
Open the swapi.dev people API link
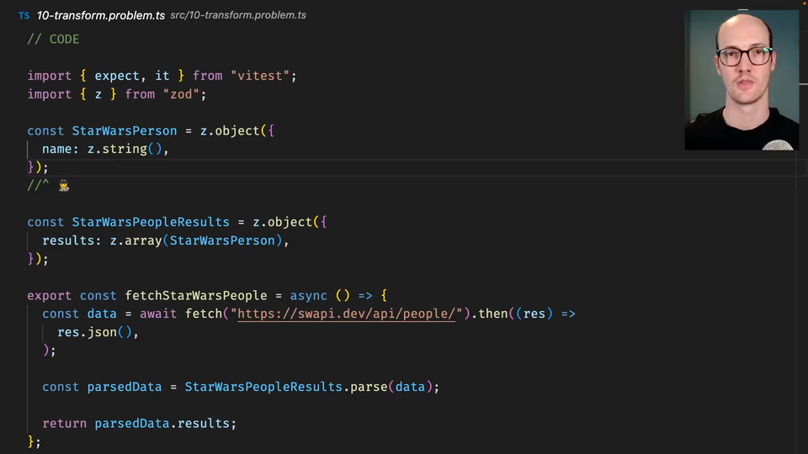(347, 314)
